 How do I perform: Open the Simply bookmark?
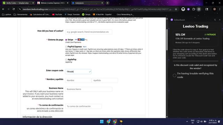86,15
